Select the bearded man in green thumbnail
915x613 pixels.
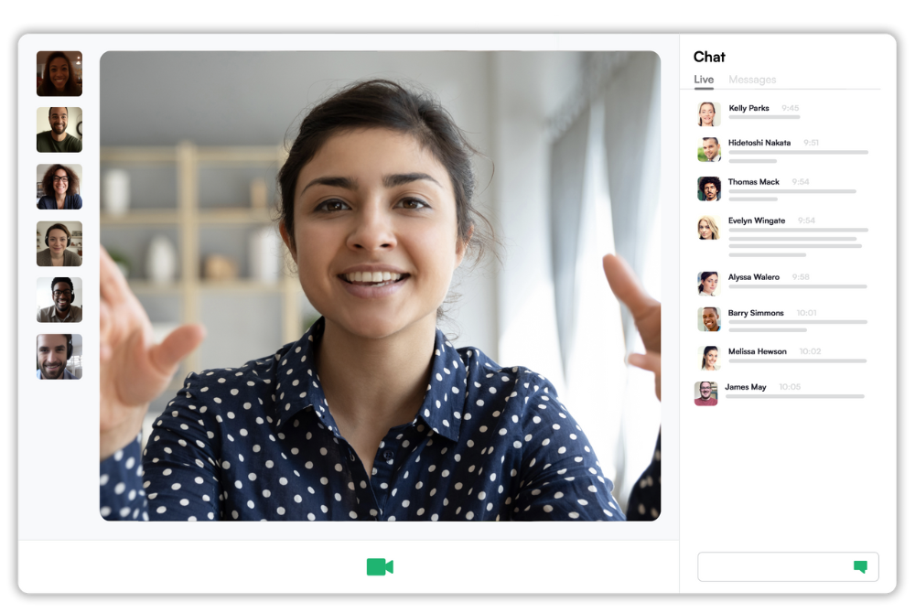[59, 130]
